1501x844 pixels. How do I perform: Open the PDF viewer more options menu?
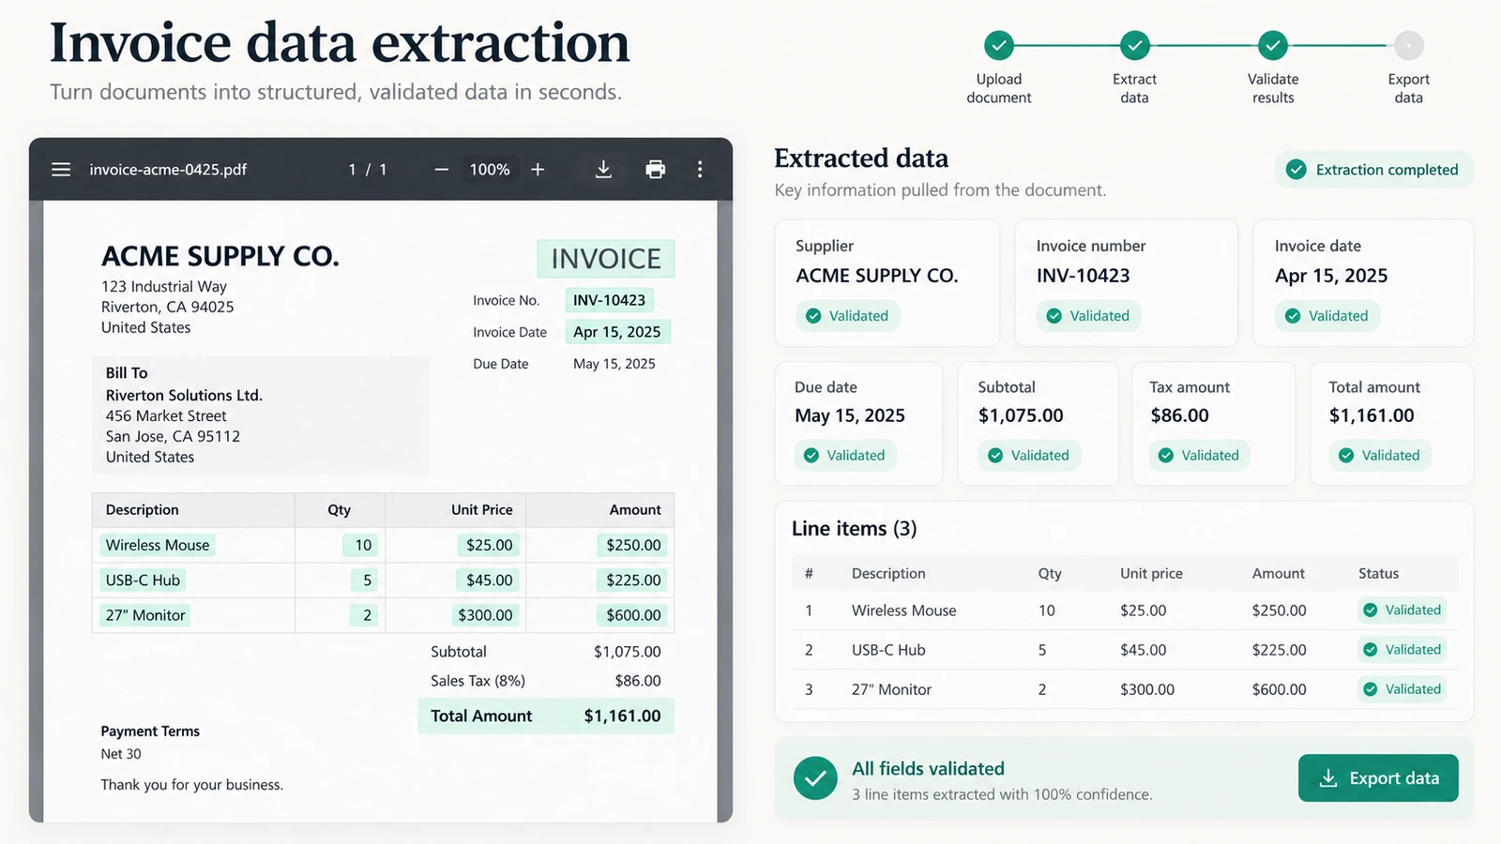(x=700, y=170)
